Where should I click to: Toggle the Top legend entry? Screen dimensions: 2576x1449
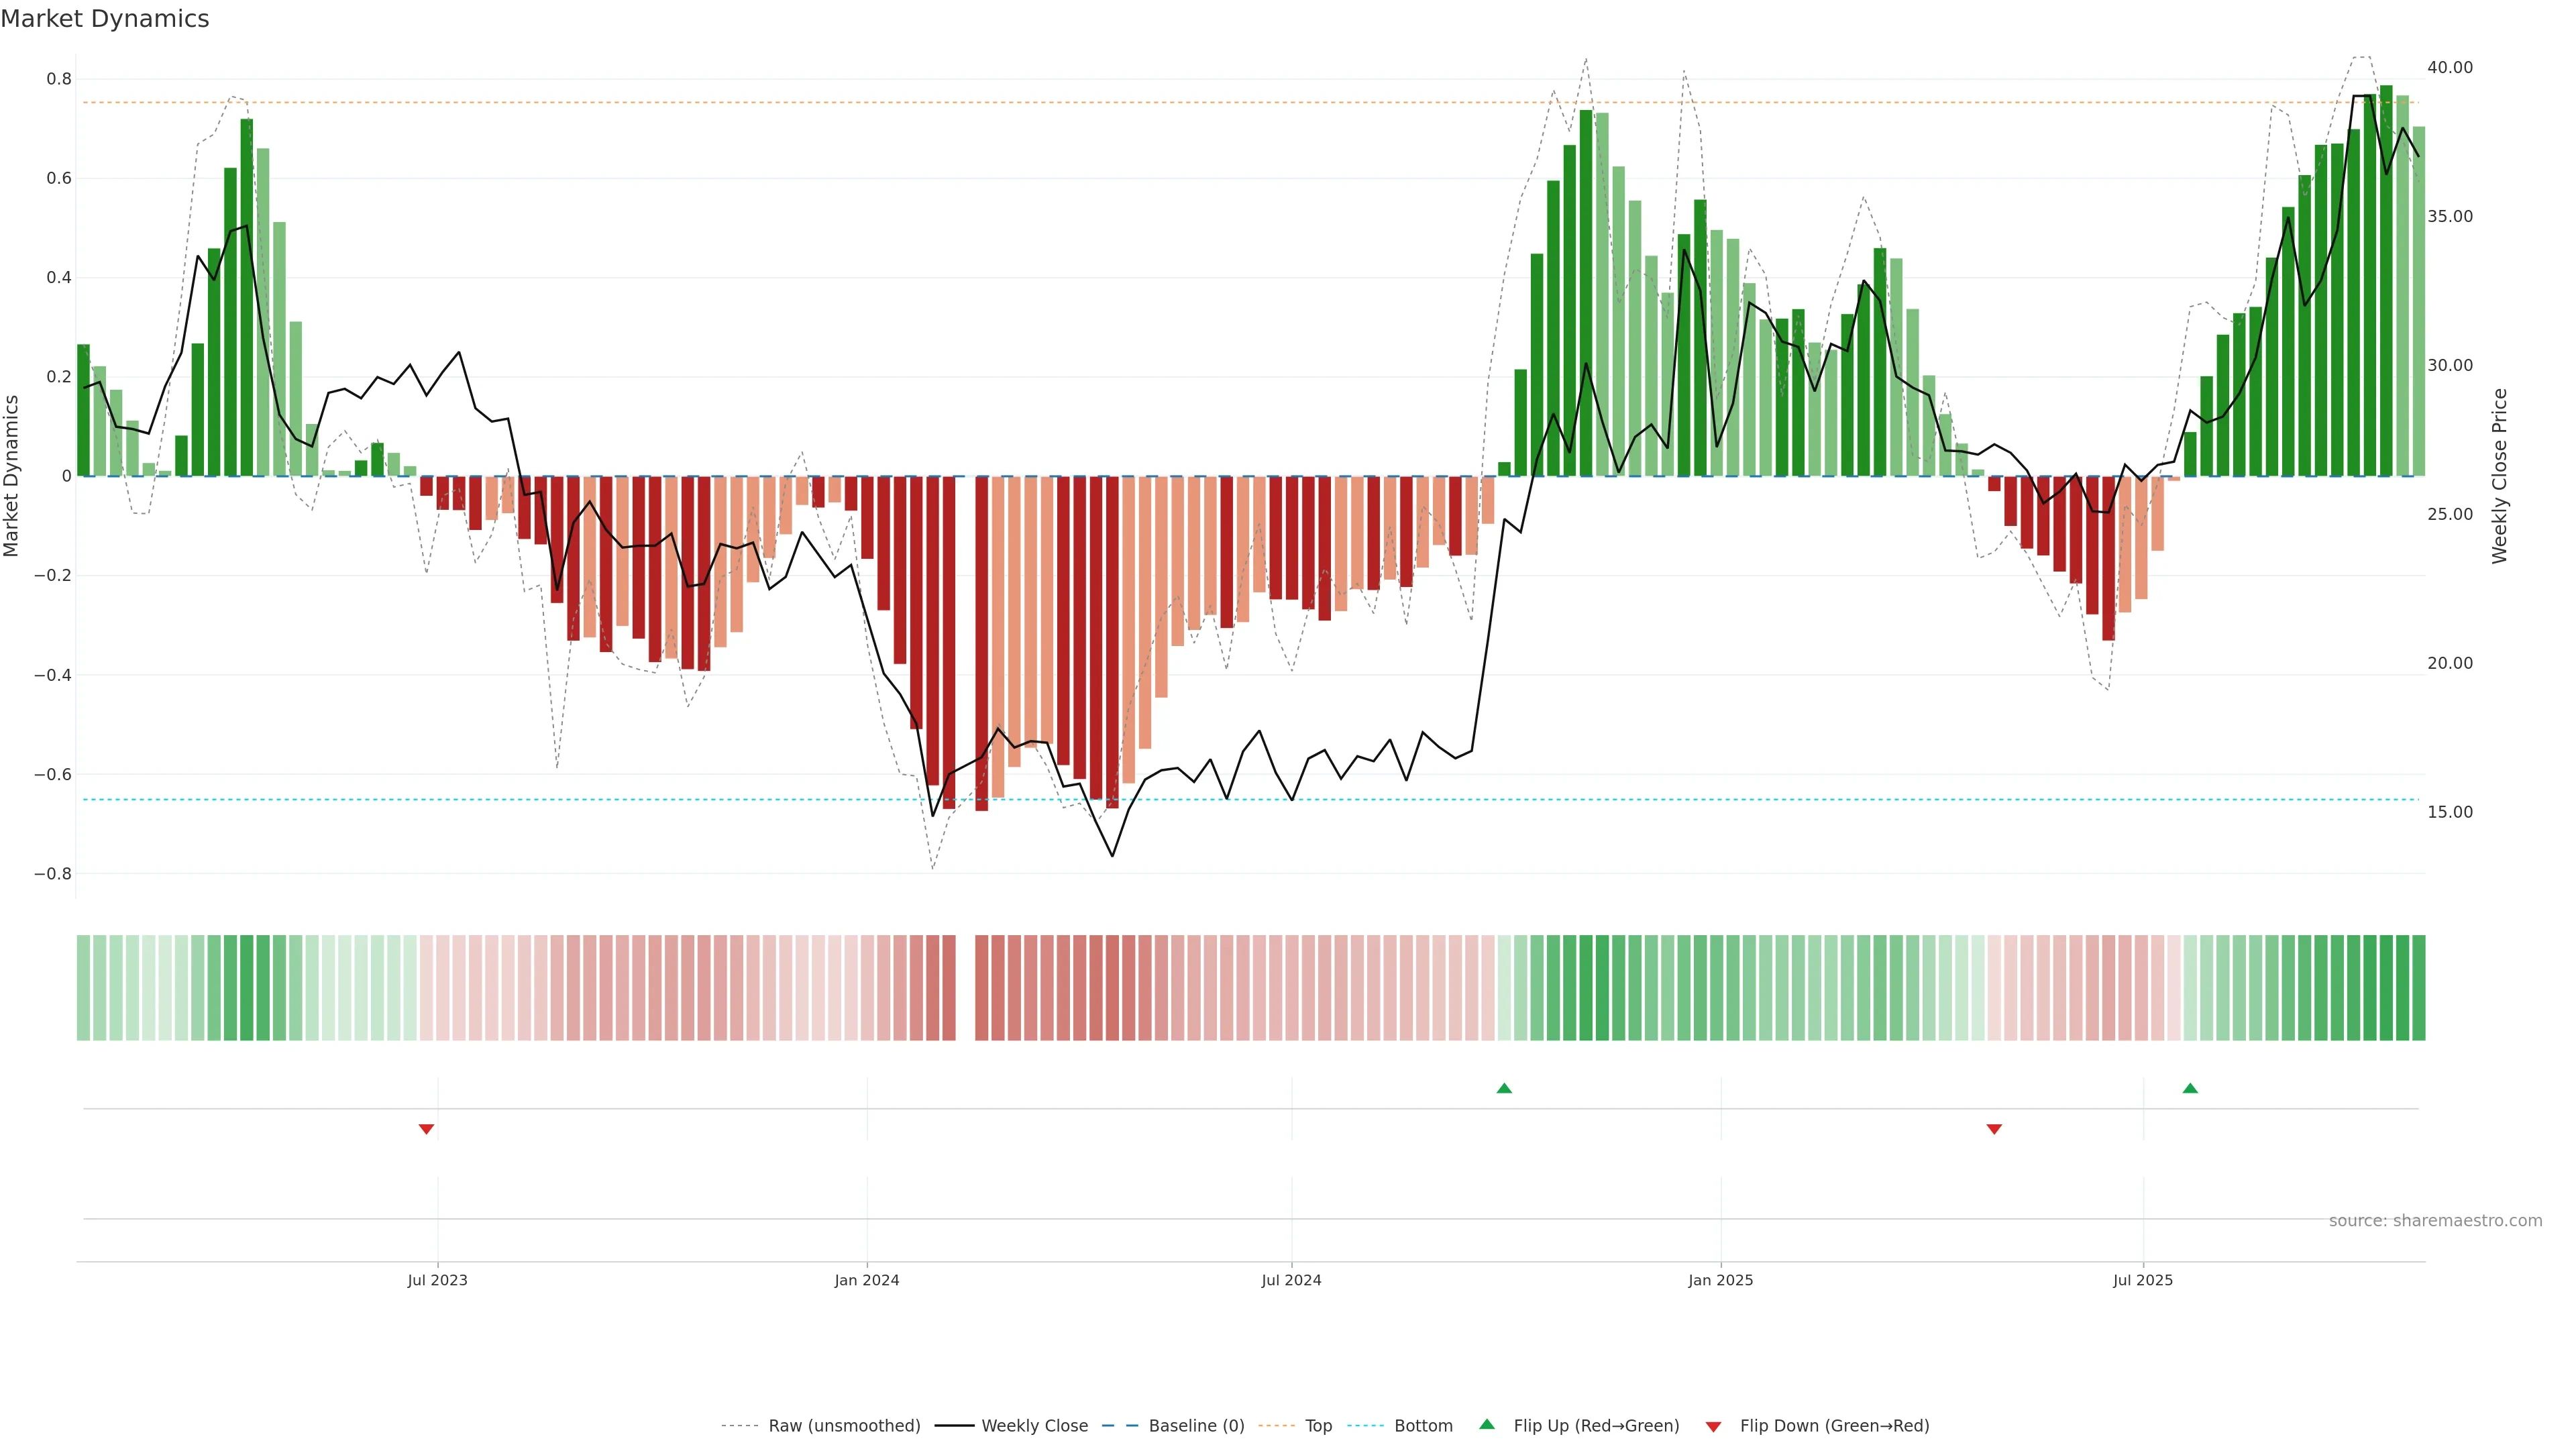[1318, 1426]
